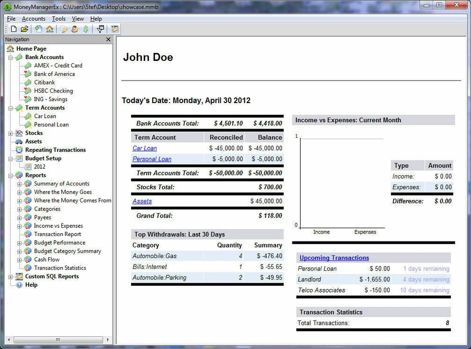Return to Home Page using the house icon

[50, 29]
